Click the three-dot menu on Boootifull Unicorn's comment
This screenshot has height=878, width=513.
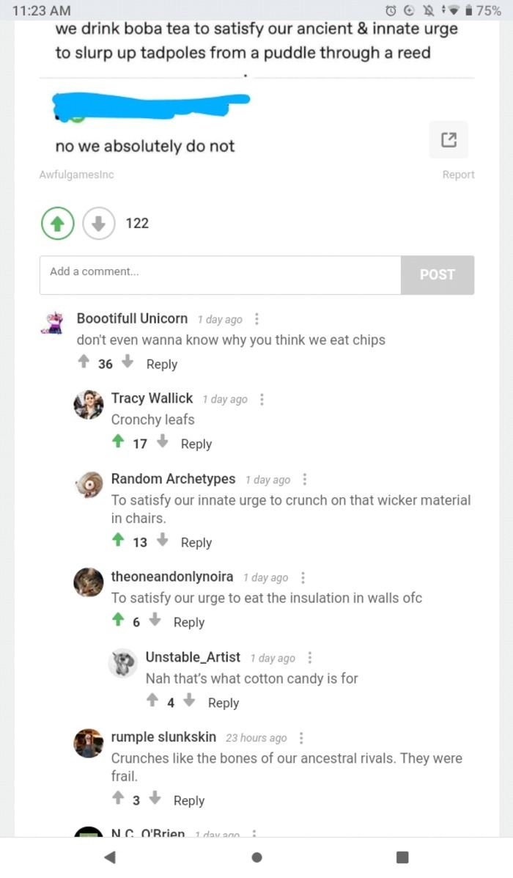pyautogui.click(x=256, y=318)
